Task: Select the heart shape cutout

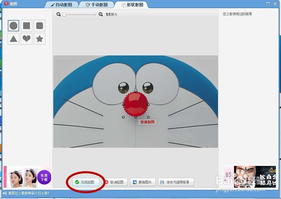Action: pyautogui.click(x=27, y=39)
